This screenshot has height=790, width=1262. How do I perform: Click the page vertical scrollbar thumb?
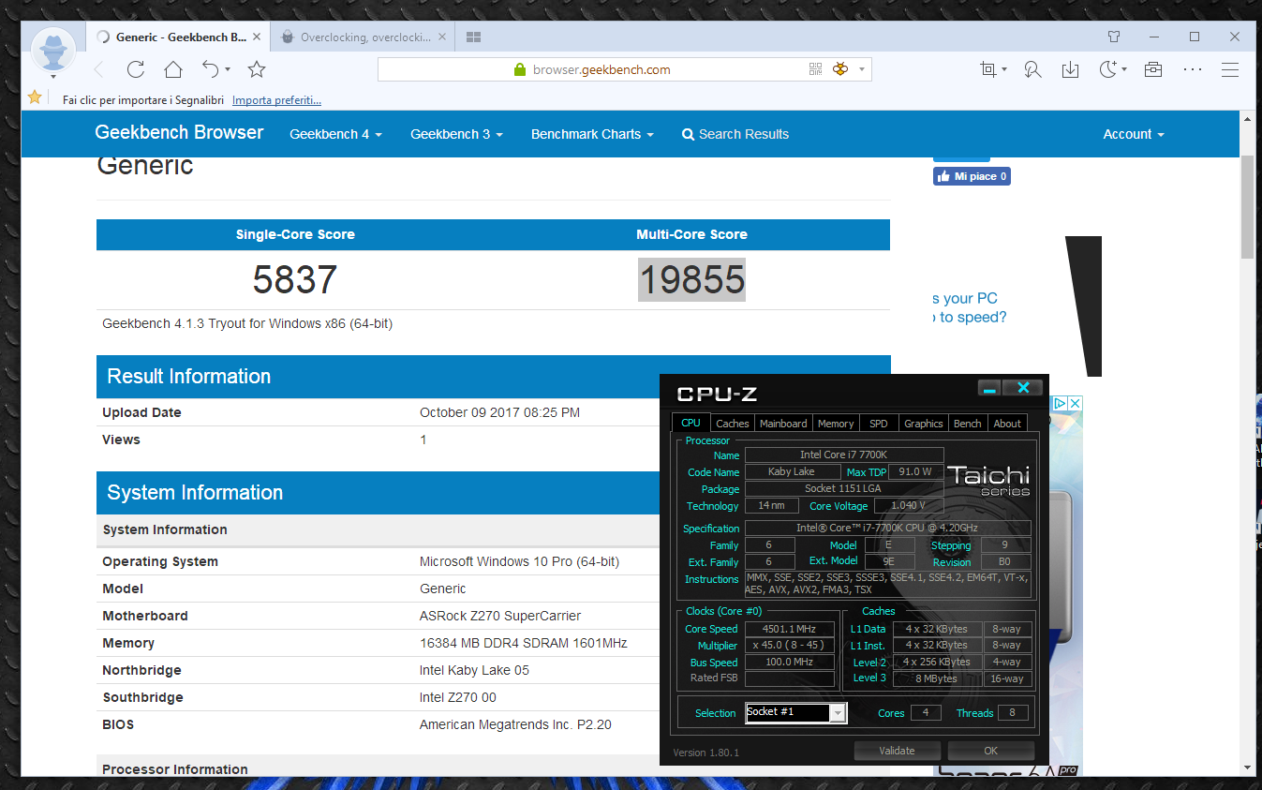[1247, 206]
